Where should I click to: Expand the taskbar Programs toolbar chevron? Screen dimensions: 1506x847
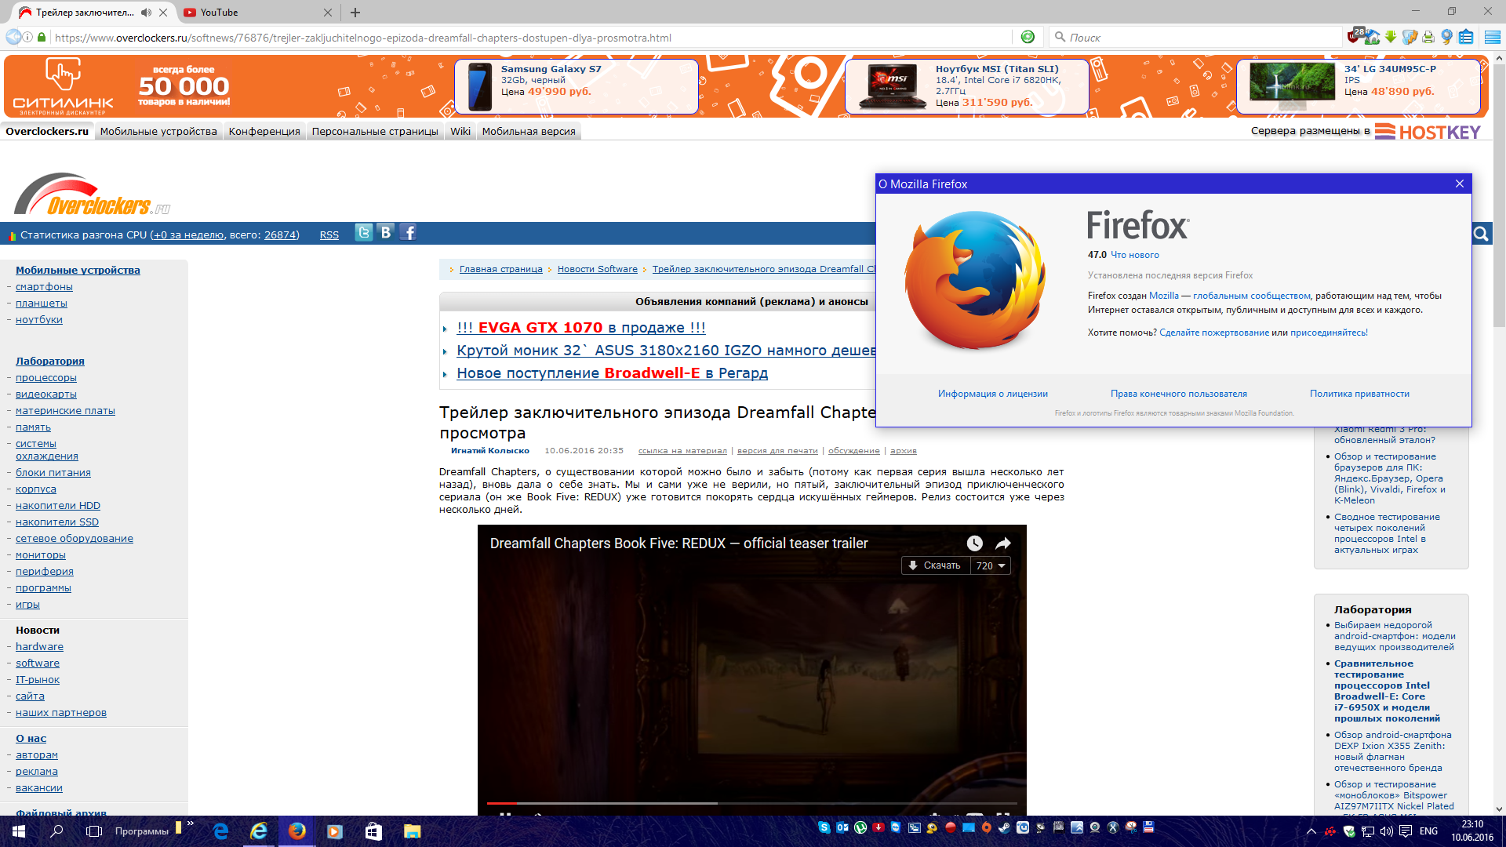click(x=191, y=823)
